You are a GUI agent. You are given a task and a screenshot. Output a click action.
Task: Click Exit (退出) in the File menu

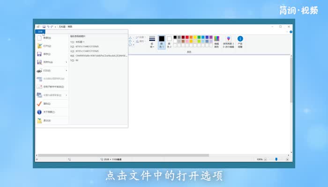point(47,121)
